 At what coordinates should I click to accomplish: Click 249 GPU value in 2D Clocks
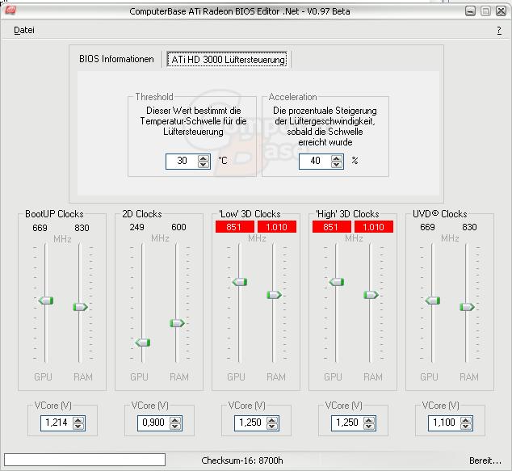[x=136, y=227]
